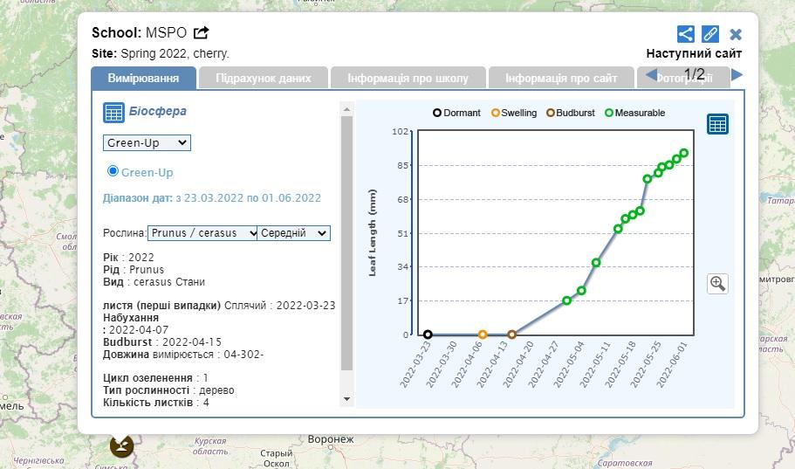Switch to the Підрахунок даних tab
795x469 pixels.
(264, 78)
